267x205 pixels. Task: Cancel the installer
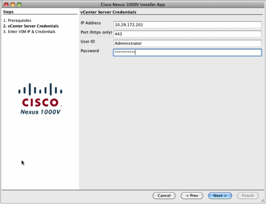164,196
